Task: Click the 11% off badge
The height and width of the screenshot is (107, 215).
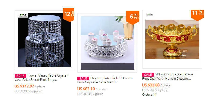Action: [x=197, y=15]
